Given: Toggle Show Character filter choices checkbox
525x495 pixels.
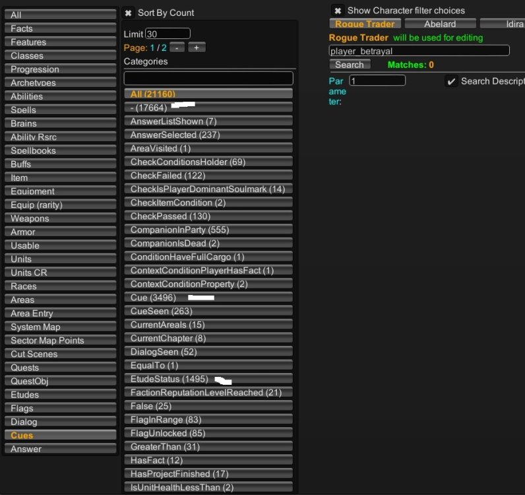Looking at the screenshot, I should 337,11.
